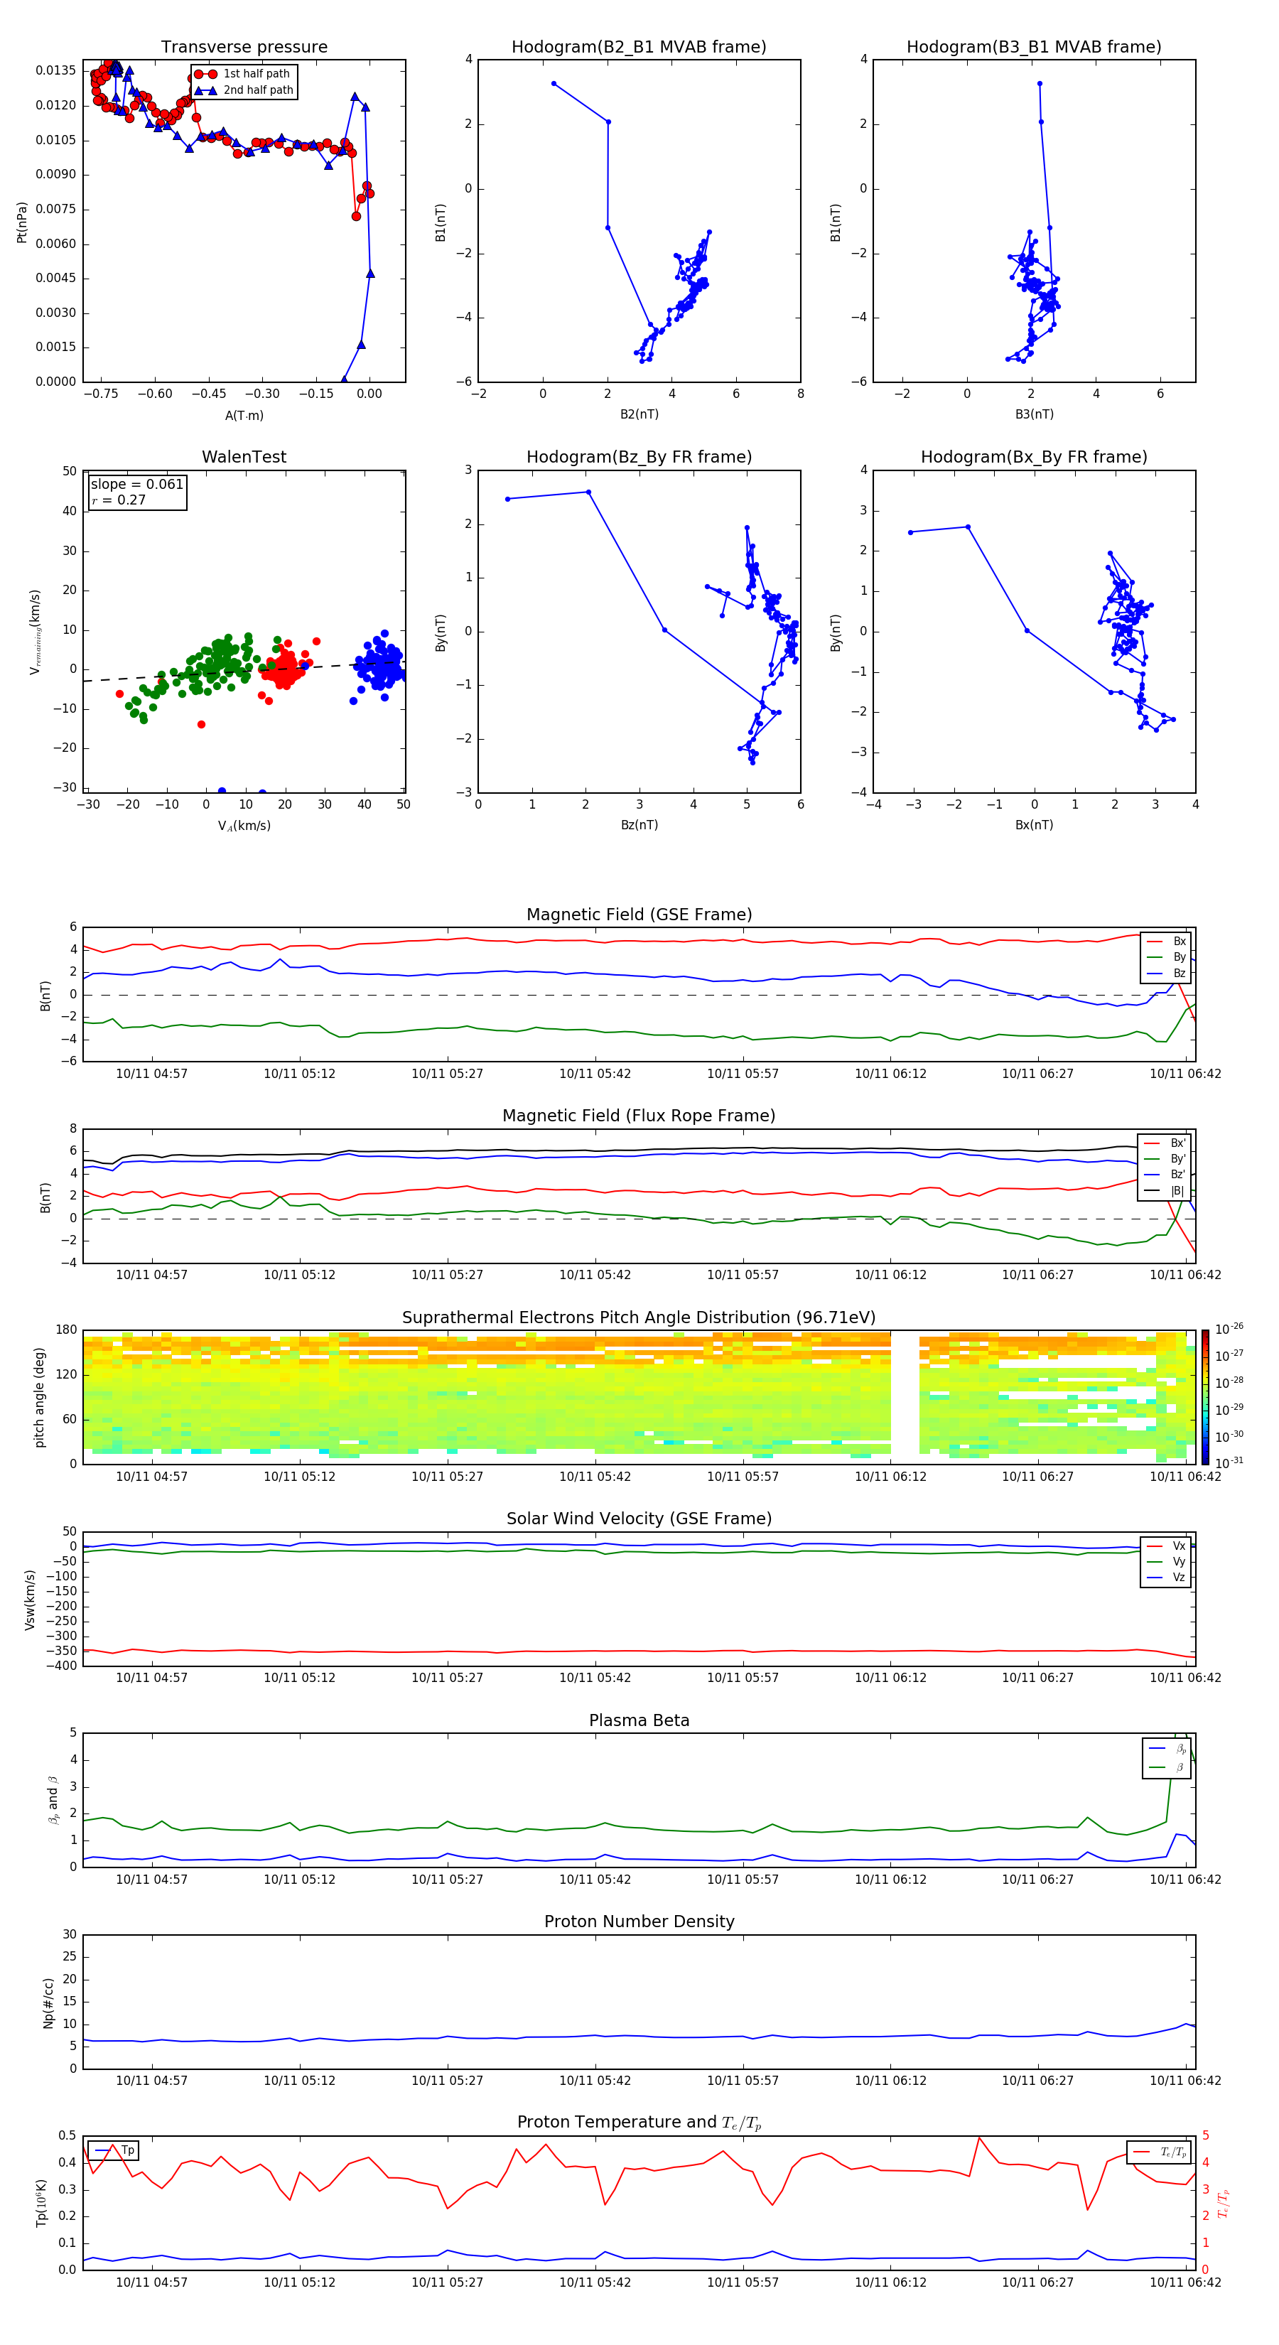The height and width of the screenshot is (2345, 1279).
Task: Select 'Bx' in GSE magnetic field legend
Action: 1166,942
